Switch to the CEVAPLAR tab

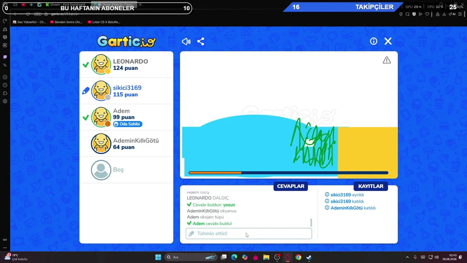(291, 186)
